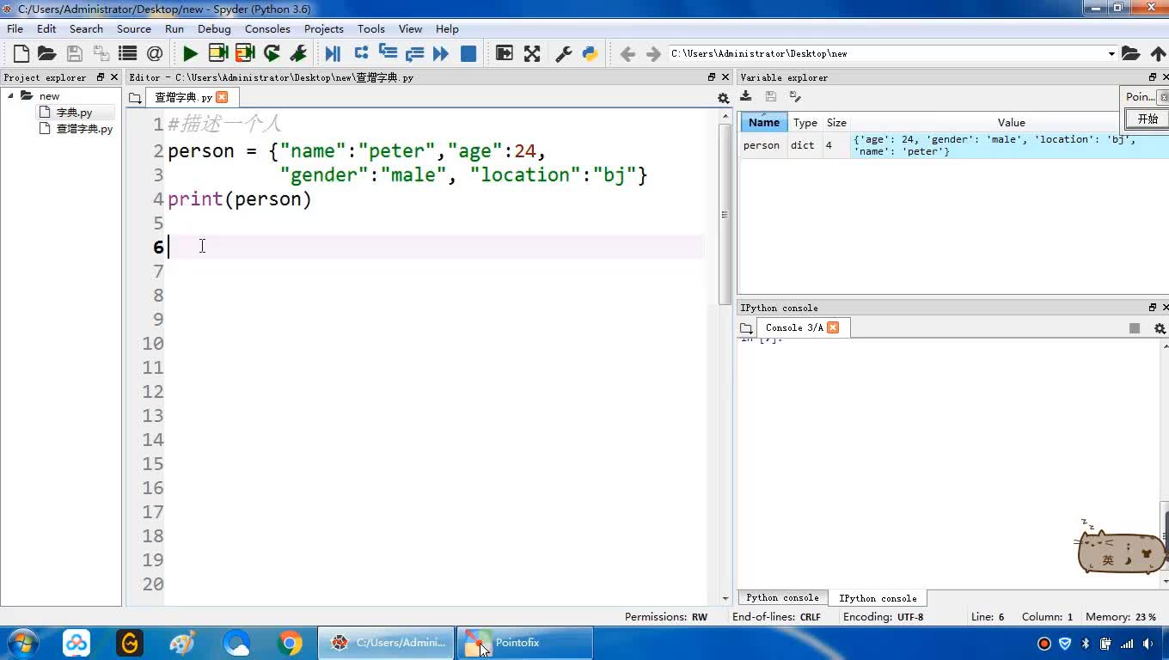The image size is (1169, 660).
Task: Click the import data icon in Variable explorer
Action: coord(746,96)
